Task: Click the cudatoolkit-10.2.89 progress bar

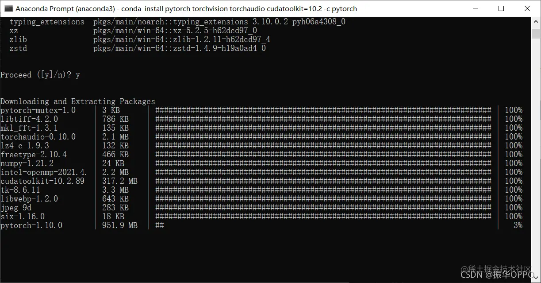Action: (x=323, y=181)
